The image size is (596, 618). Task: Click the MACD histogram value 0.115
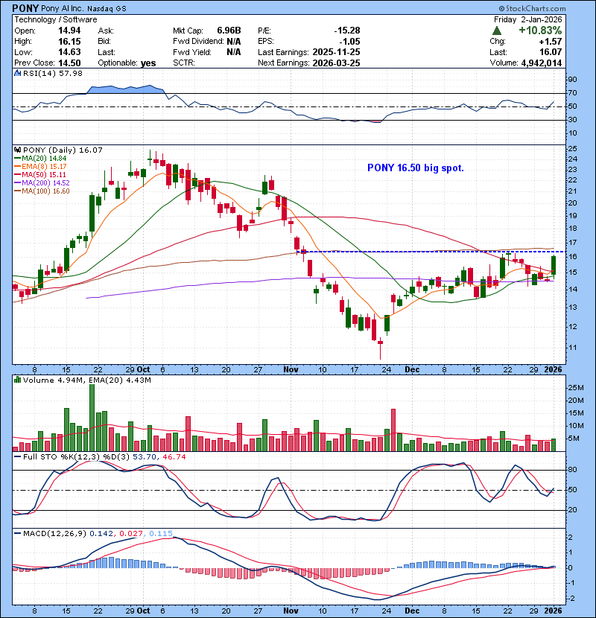pyautogui.click(x=161, y=534)
